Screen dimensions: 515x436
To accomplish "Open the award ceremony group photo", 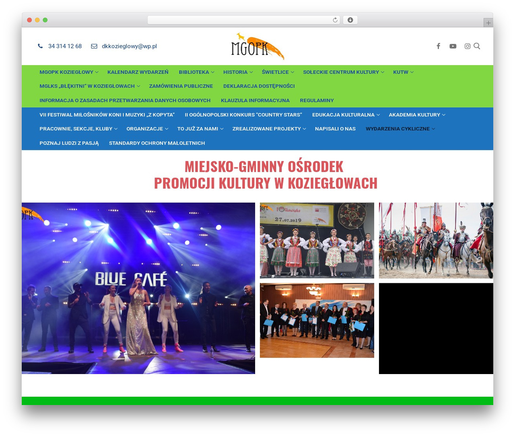I will click(317, 321).
